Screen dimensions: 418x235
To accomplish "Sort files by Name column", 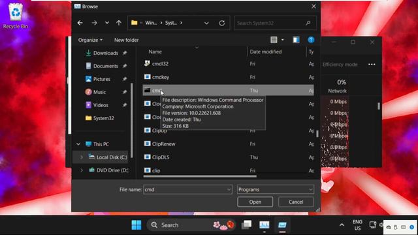I will pyautogui.click(x=155, y=52).
